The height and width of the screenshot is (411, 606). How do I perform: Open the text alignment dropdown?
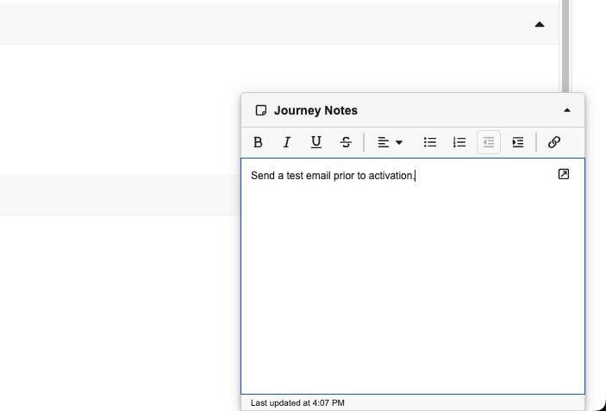[x=390, y=143]
